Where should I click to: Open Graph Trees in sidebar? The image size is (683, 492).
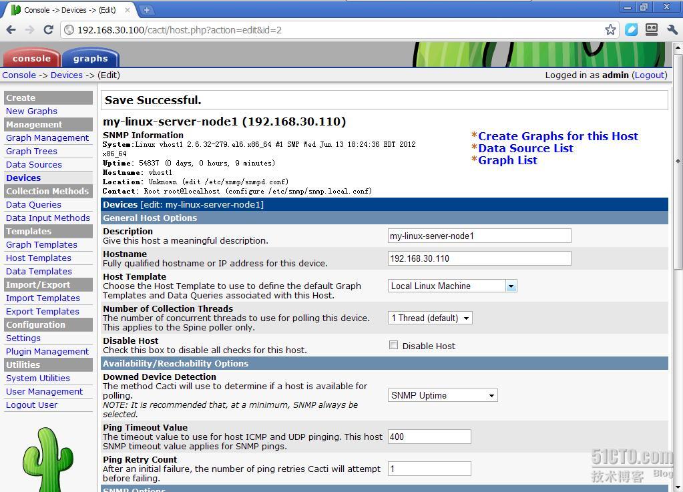click(31, 151)
